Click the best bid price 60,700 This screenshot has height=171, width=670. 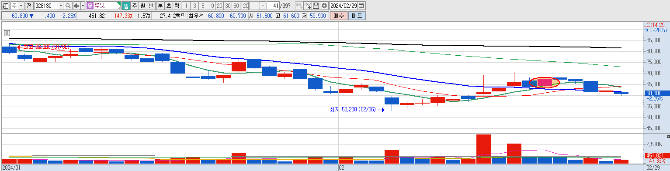238,16
